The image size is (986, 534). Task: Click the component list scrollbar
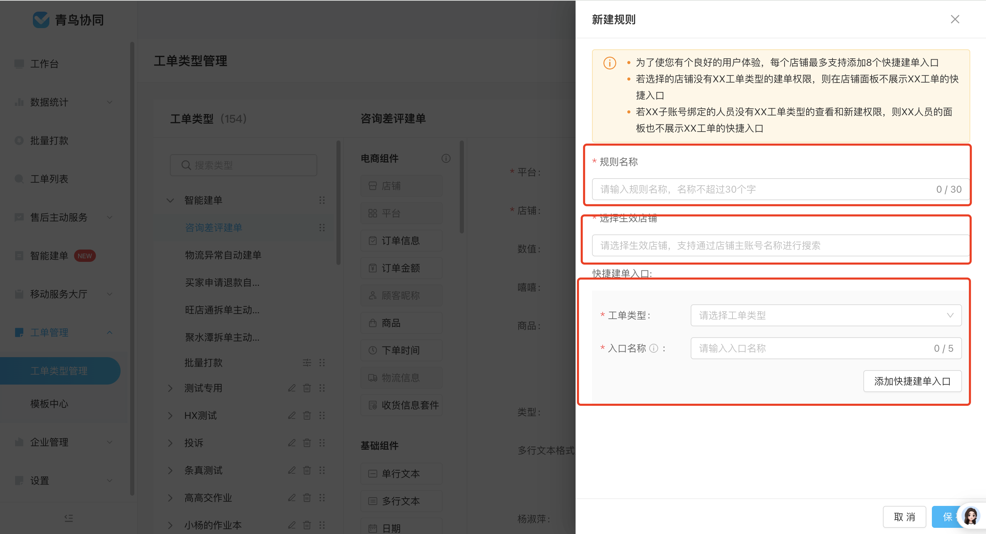point(461,187)
